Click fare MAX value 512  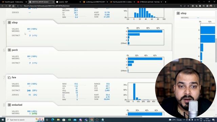(76, 84)
